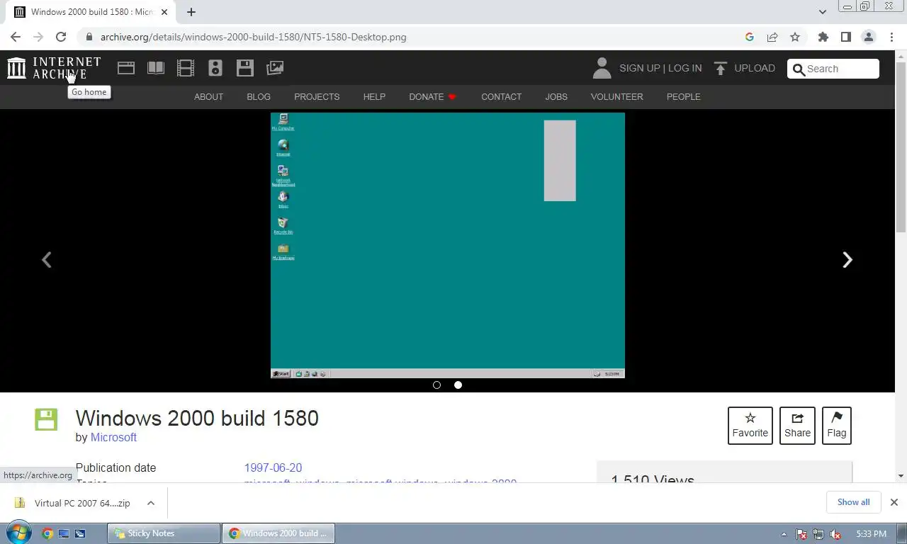Open the Windows Start orb
Screen dimensions: 907x544
pyautogui.click(x=18, y=533)
